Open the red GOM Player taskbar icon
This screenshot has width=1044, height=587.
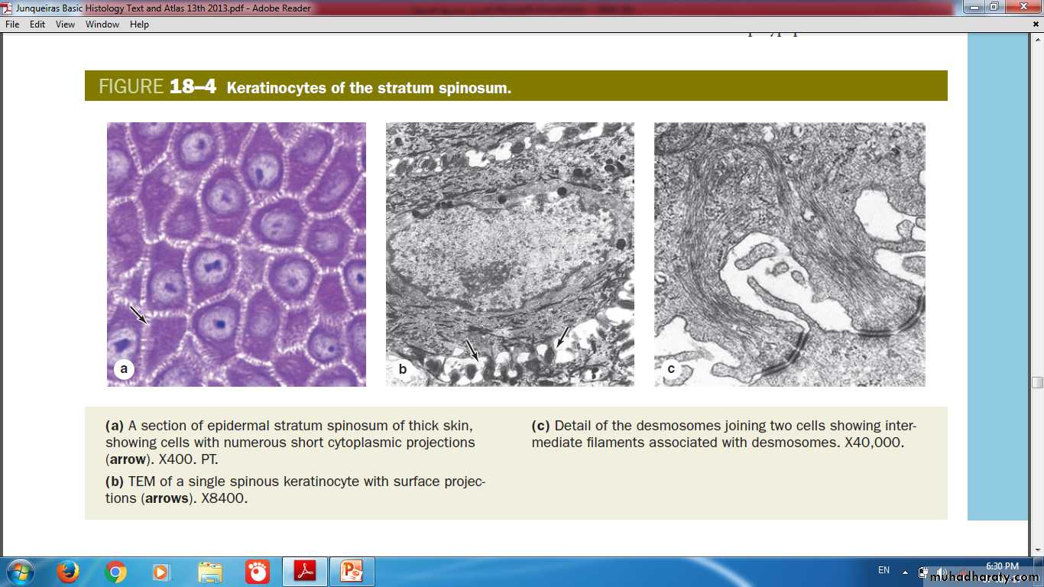click(257, 572)
